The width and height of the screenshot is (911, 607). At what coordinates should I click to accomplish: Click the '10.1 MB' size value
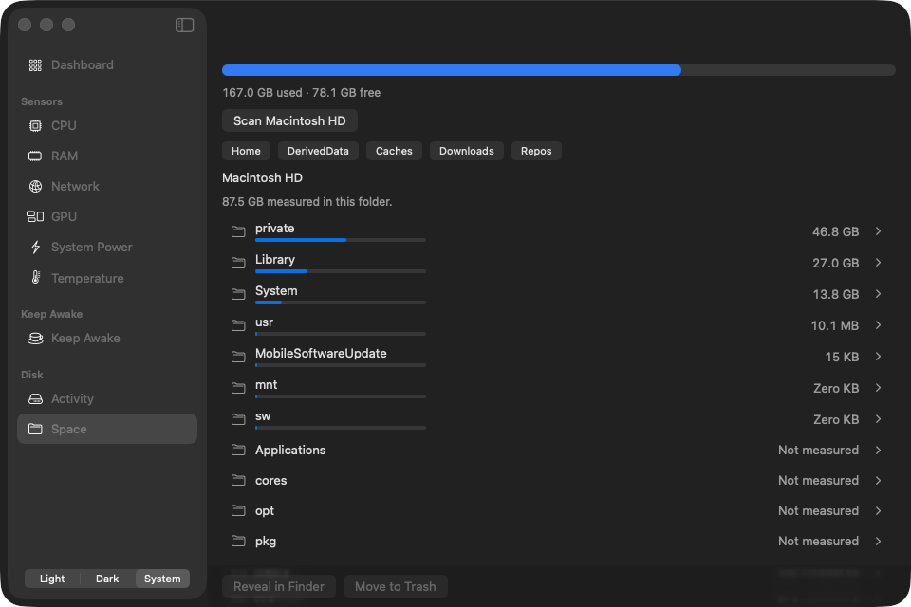(x=834, y=326)
